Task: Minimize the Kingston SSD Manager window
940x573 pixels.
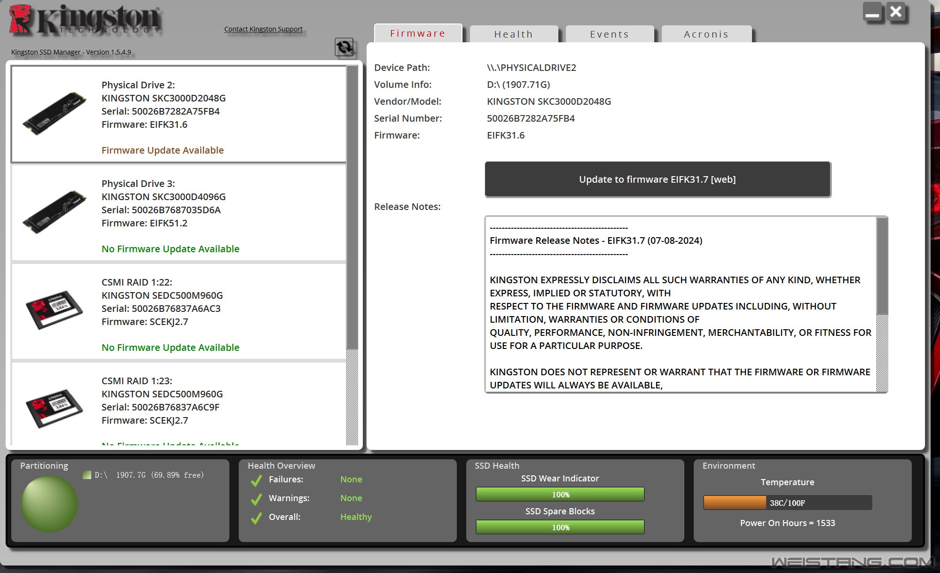Action: 872,13
